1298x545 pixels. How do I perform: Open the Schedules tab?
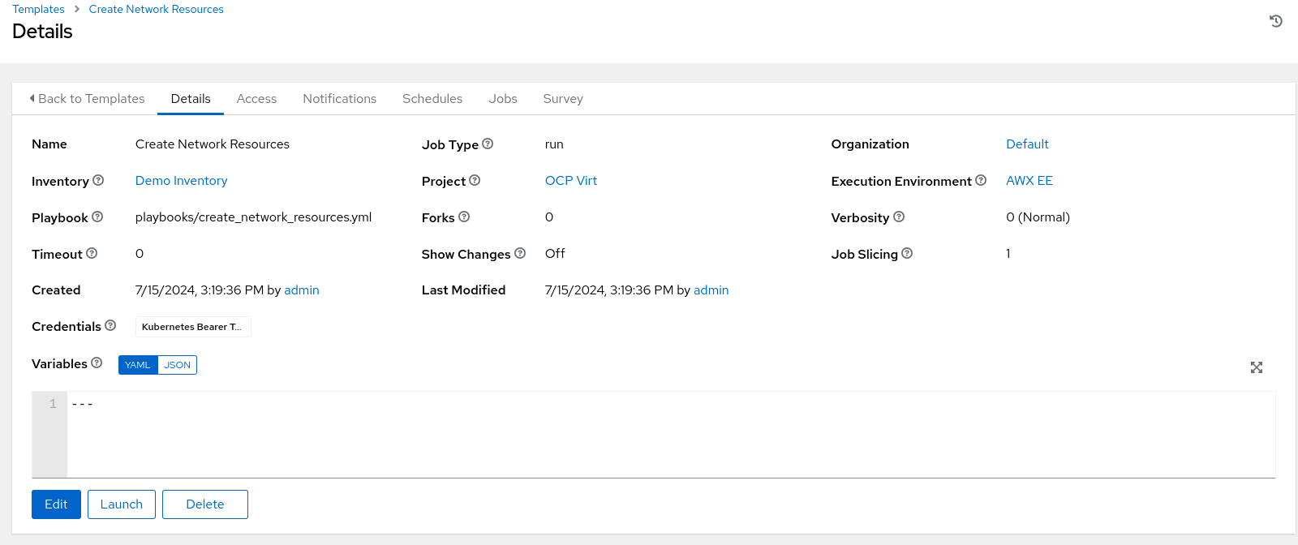pyautogui.click(x=432, y=99)
